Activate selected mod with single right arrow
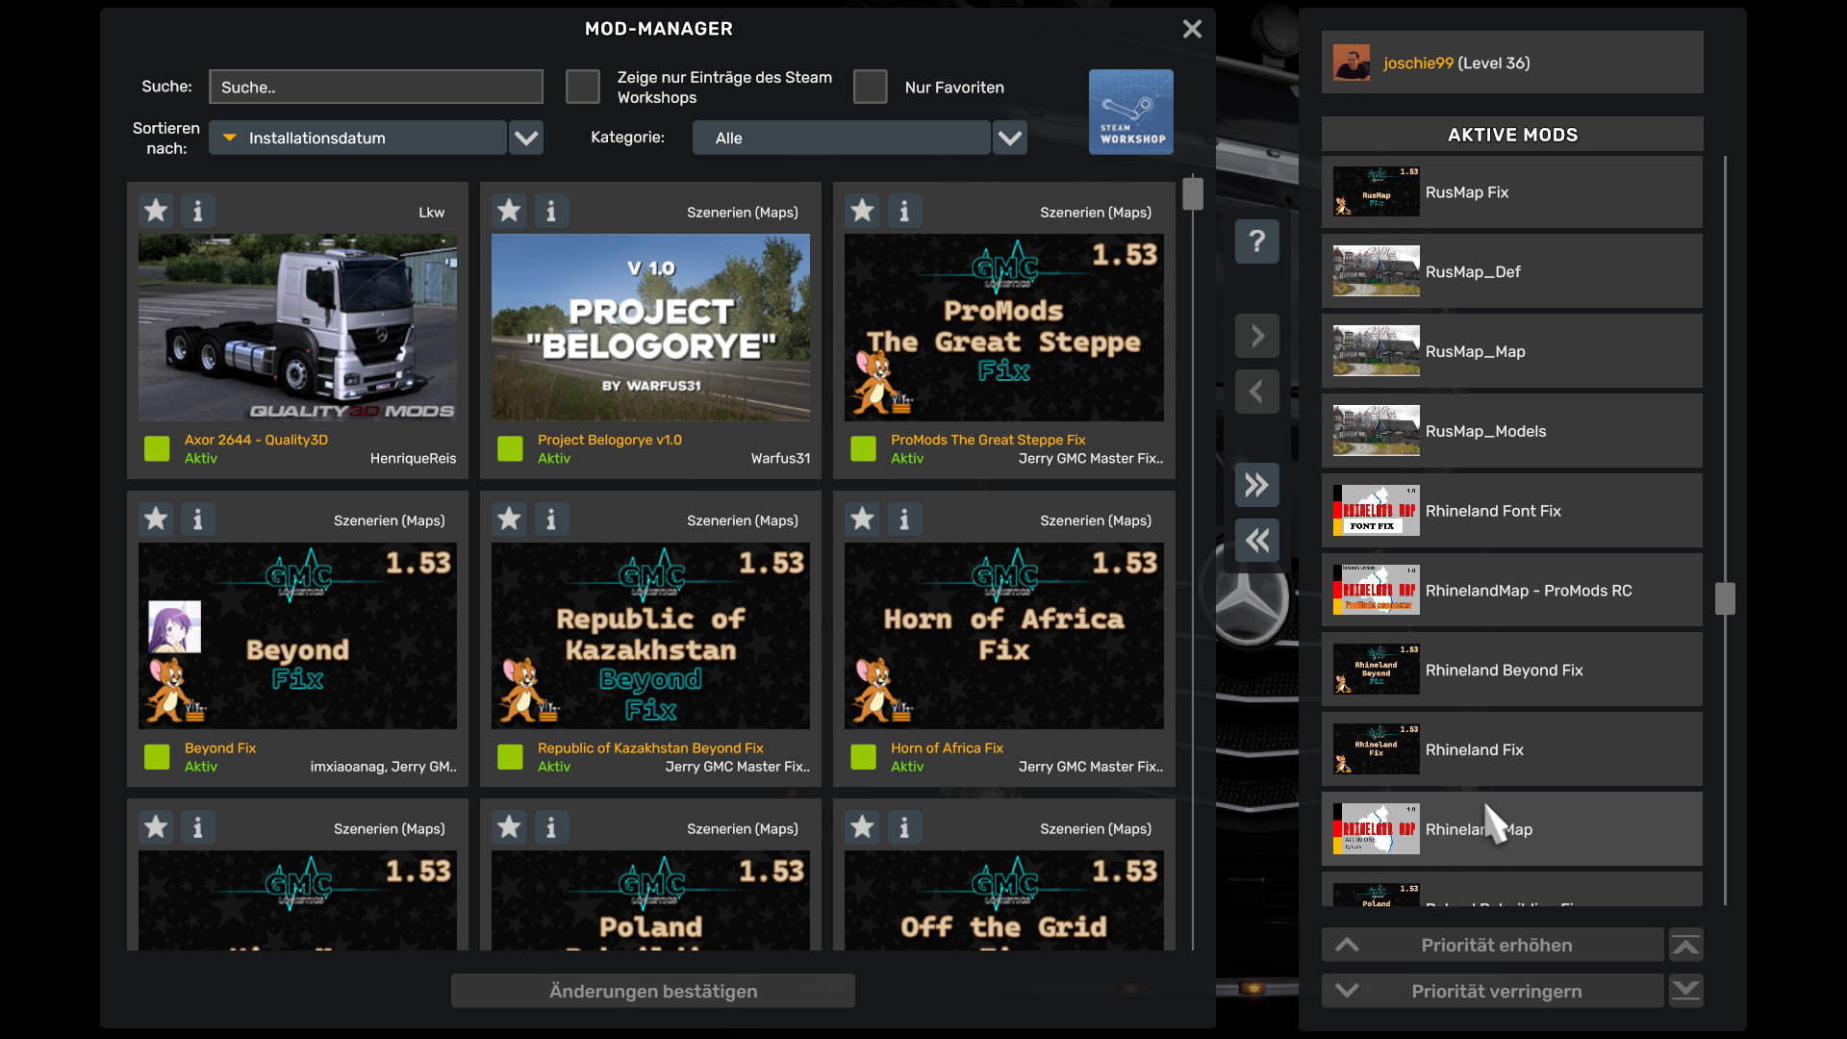Screen dimensions: 1847x1039 click(1257, 336)
